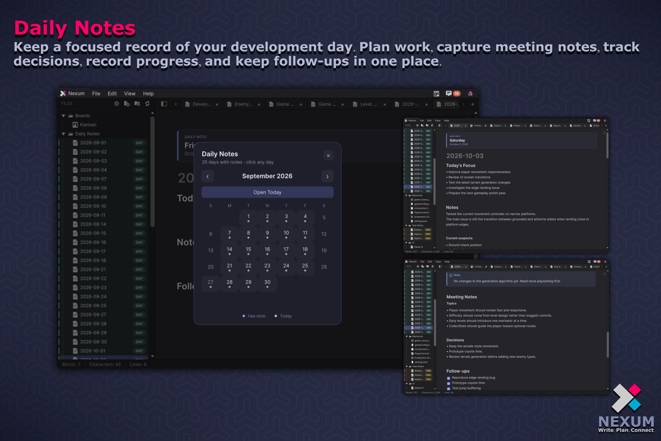Add a new tab with plus icon in main window

tap(473, 104)
